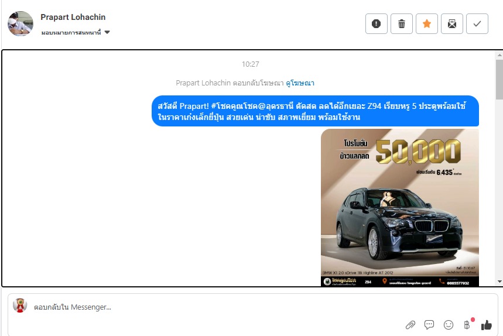The image size is (503, 336).
Task: Open saved replies speech bubble icon
Action: [x=429, y=325]
